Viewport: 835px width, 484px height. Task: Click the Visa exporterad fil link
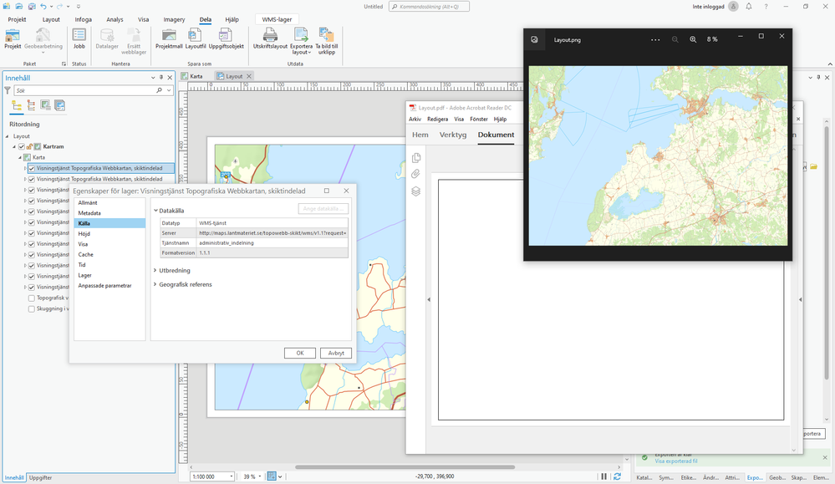(x=675, y=461)
